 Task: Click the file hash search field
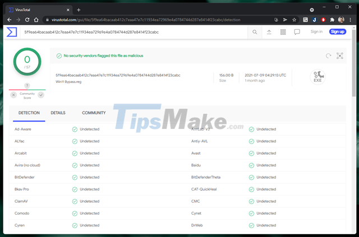135,32
